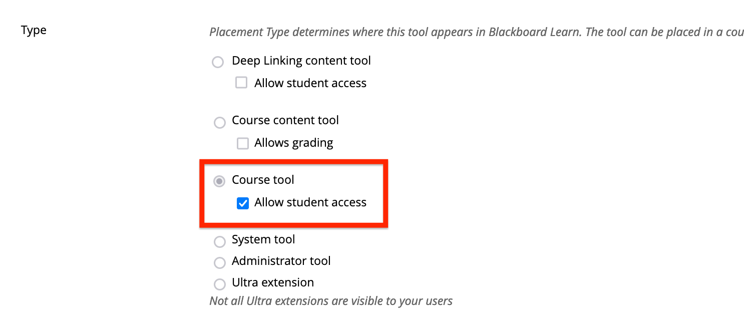
Task: Click the Ultra extensions visibility note
Action: pyautogui.click(x=330, y=300)
